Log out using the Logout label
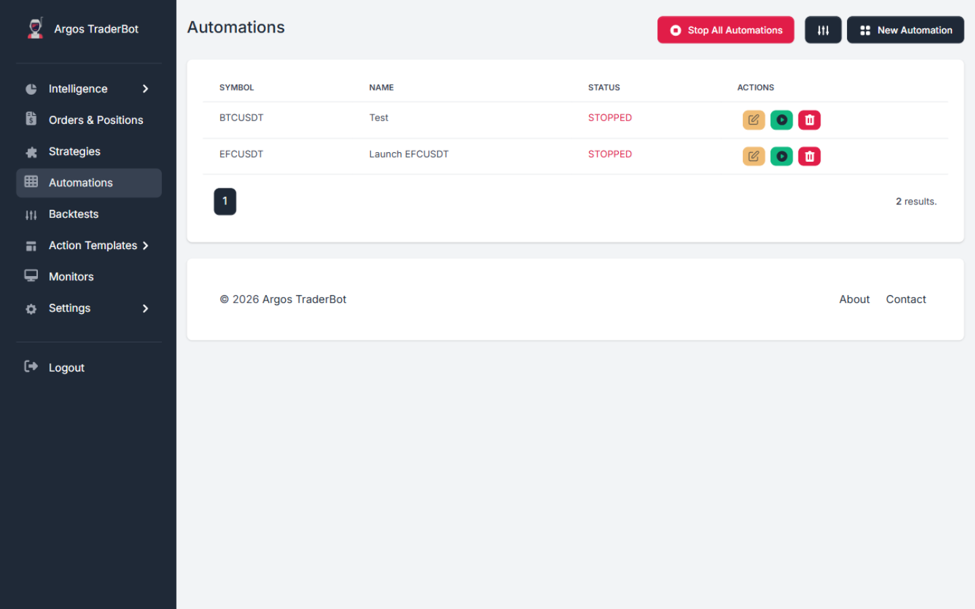The image size is (975, 609). click(x=66, y=367)
